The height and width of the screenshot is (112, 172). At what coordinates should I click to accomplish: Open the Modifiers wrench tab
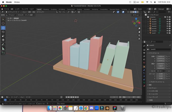coord(144,70)
